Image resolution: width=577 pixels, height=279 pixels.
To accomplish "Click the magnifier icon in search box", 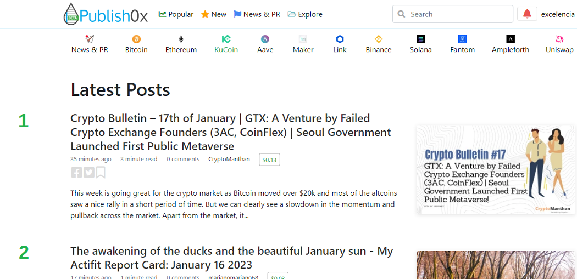I will click(402, 14).
